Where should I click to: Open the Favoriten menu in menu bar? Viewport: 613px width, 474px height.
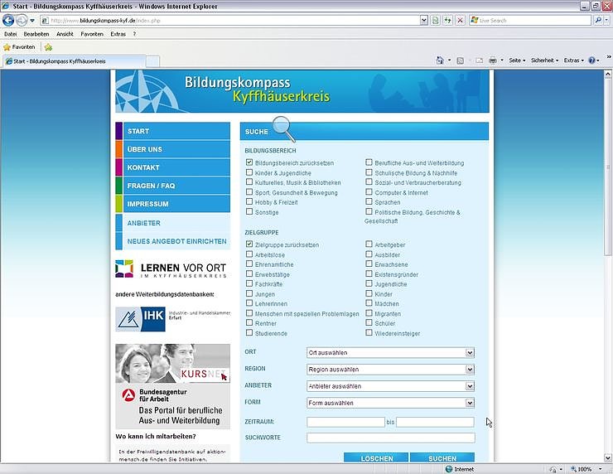click(92, 34)
